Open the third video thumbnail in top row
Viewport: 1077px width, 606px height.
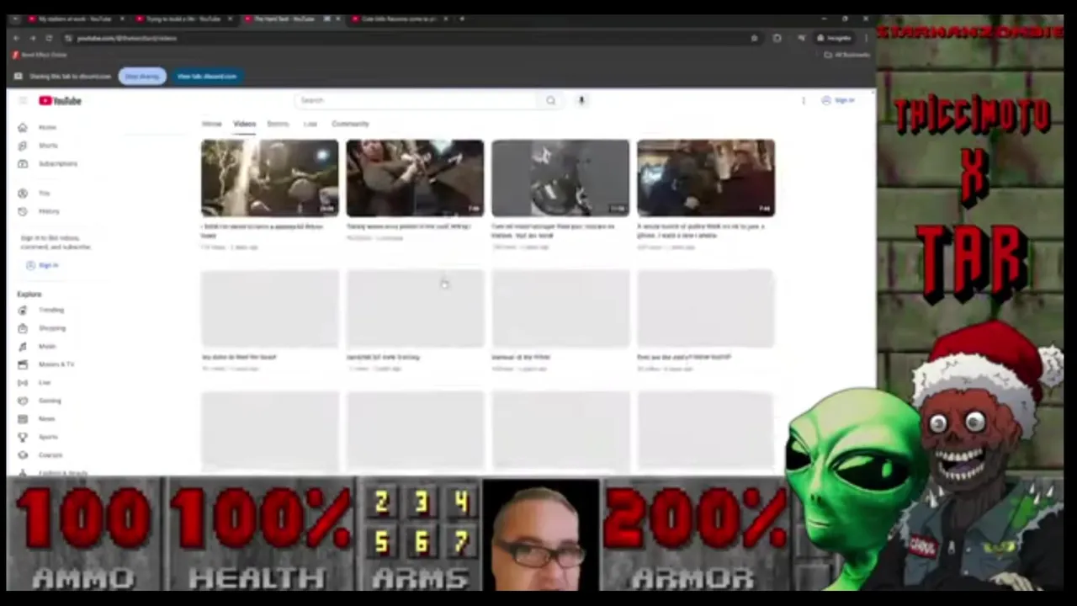560,178
